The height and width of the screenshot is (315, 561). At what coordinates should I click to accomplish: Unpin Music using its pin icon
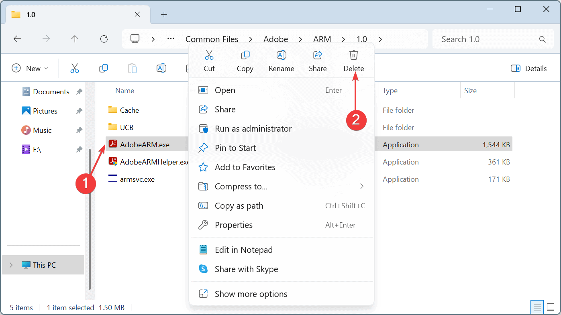(x=79, y=130)
